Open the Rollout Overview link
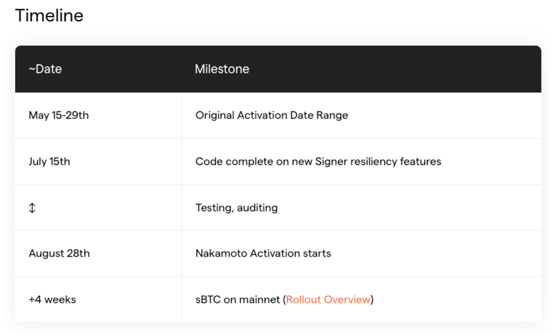Screen dimensions: 557x334 pos(328,300)
